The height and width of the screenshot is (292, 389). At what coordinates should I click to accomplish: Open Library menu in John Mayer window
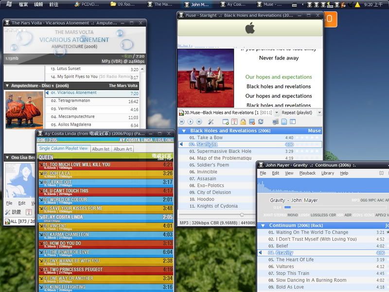328,173
